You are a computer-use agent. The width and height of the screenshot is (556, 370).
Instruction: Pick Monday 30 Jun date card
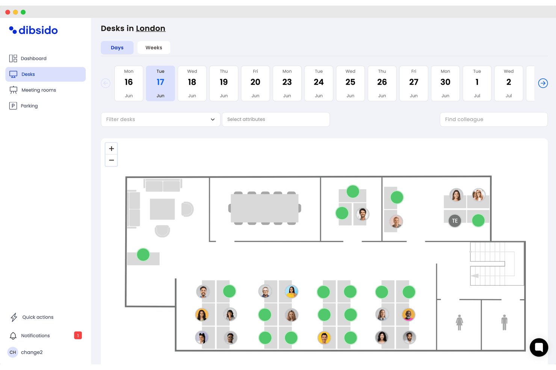pos(445,83)
